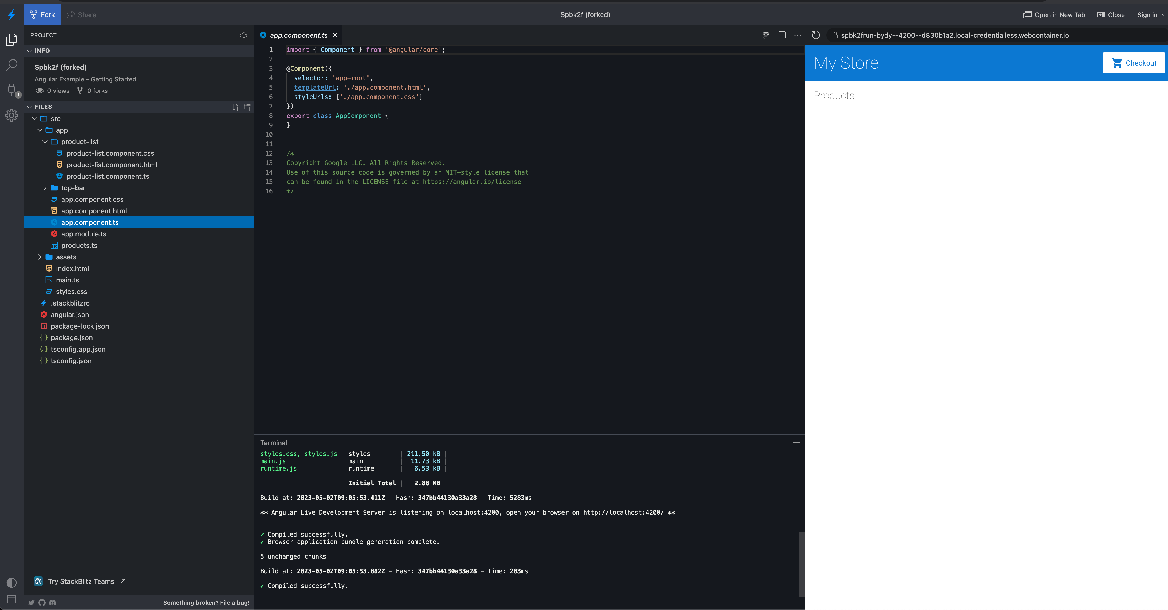Collapse the src folder
The width and height of the screenshot is (1168, 610).
[x=34, y=118]
